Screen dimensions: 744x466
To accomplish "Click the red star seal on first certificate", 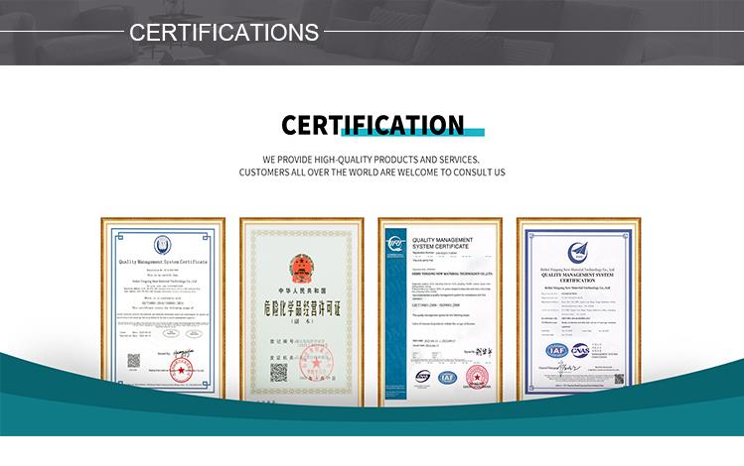I will tap(180, 370).
